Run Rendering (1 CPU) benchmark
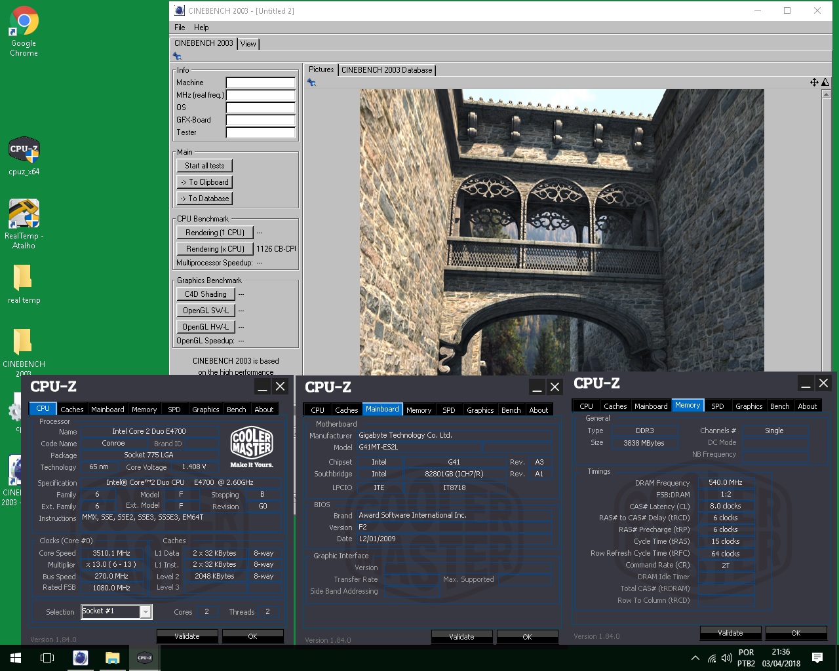This screenshot has width=839, height=671. (x=215, y=233)
